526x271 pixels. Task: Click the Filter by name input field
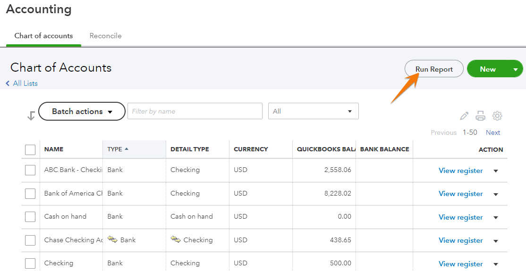coord(195,111)
